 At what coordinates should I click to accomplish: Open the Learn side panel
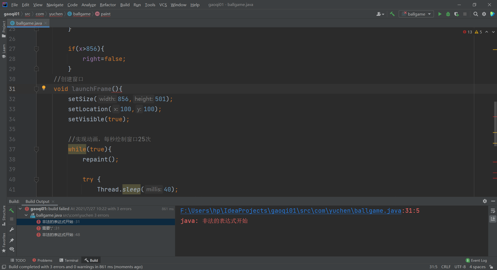[4, 51]
